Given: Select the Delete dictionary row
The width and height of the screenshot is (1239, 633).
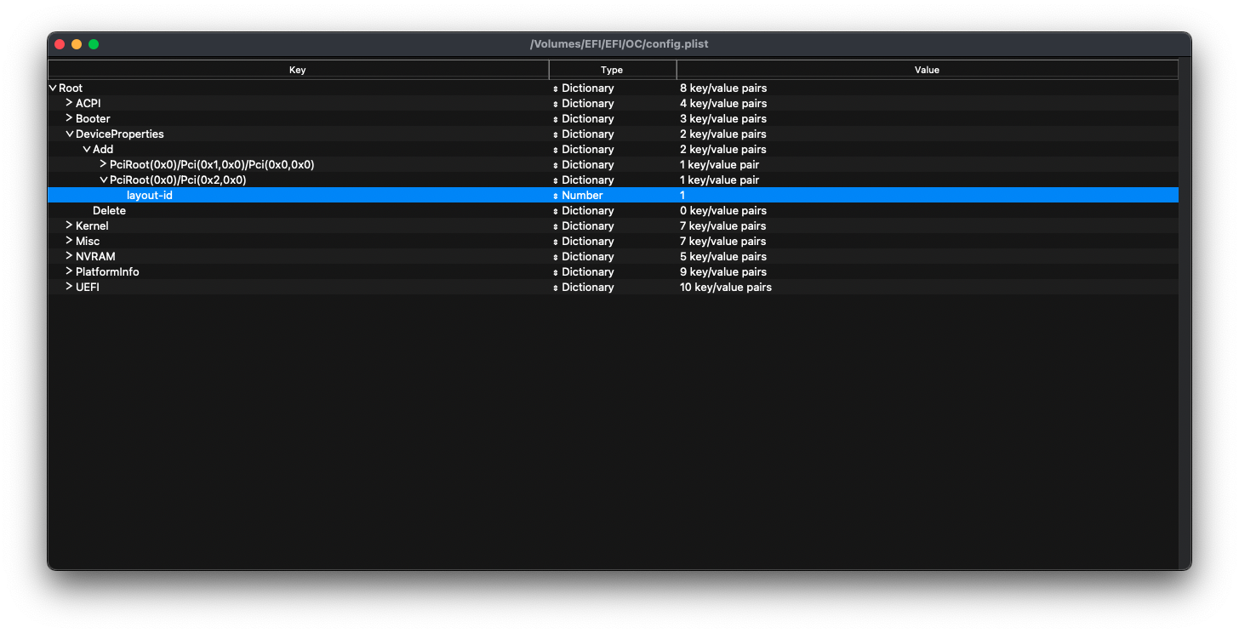Looking at the screenshot, I should (109, 211).
